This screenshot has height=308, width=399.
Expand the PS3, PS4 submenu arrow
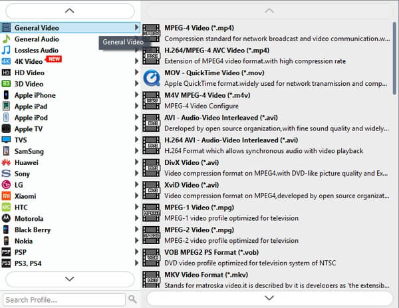136,263
